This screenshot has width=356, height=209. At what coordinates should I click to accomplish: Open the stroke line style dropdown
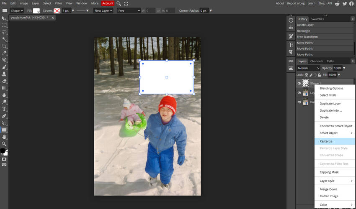click(83, 10)
